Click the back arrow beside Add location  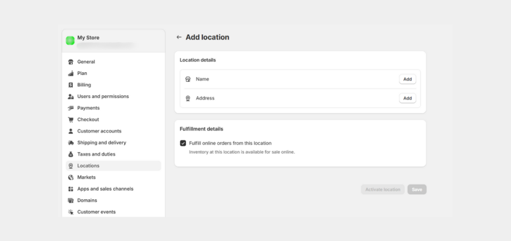[179, 37]
